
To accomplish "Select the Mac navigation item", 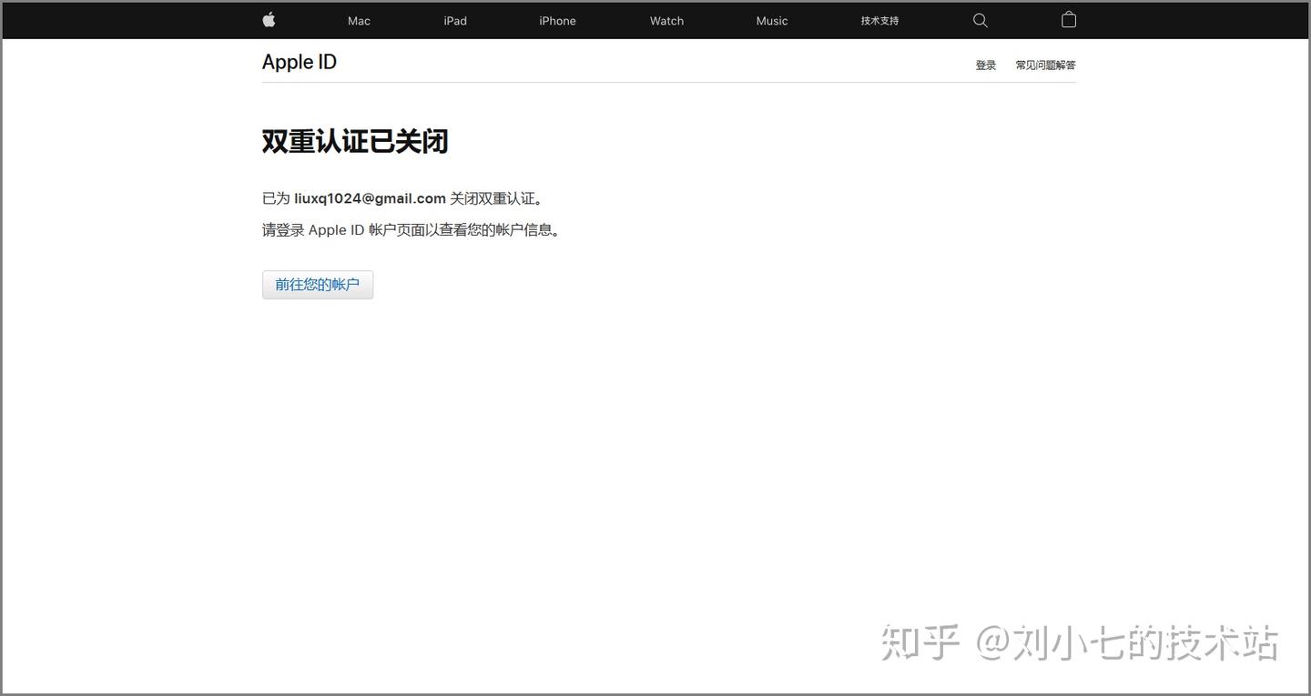I will tap(358, 19).
